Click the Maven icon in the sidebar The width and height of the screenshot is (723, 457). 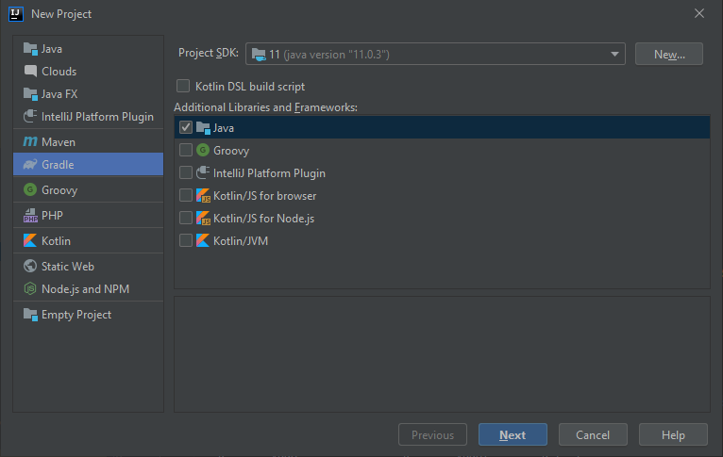point(30,141)
